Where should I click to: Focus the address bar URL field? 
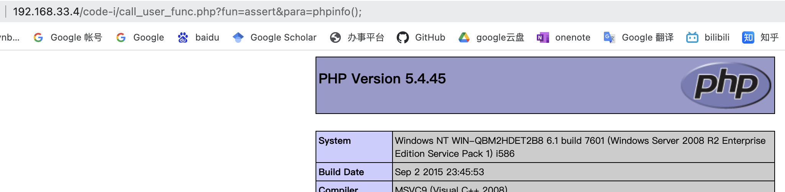(x=188, y=11)
